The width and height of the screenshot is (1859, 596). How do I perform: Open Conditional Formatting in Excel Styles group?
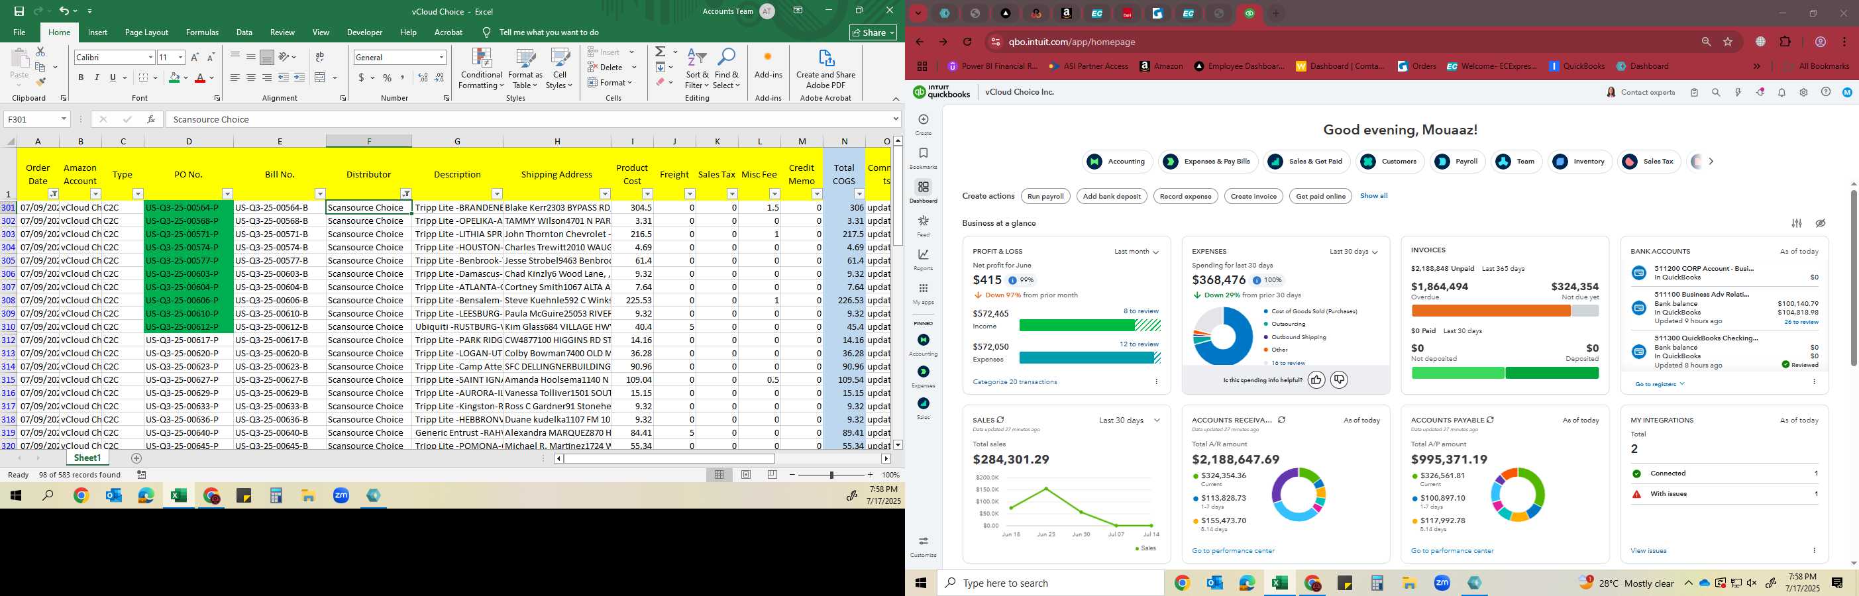click(482, 70)
